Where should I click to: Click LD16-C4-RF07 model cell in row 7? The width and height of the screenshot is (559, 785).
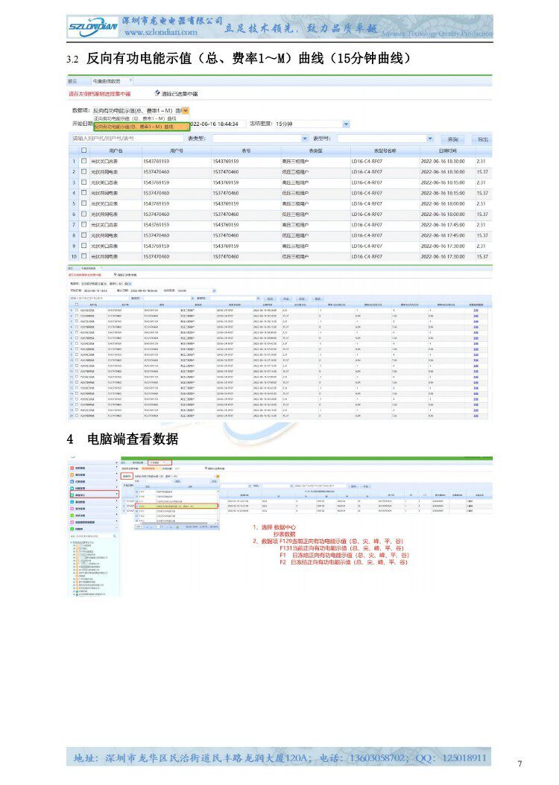[x=367, y=225]
